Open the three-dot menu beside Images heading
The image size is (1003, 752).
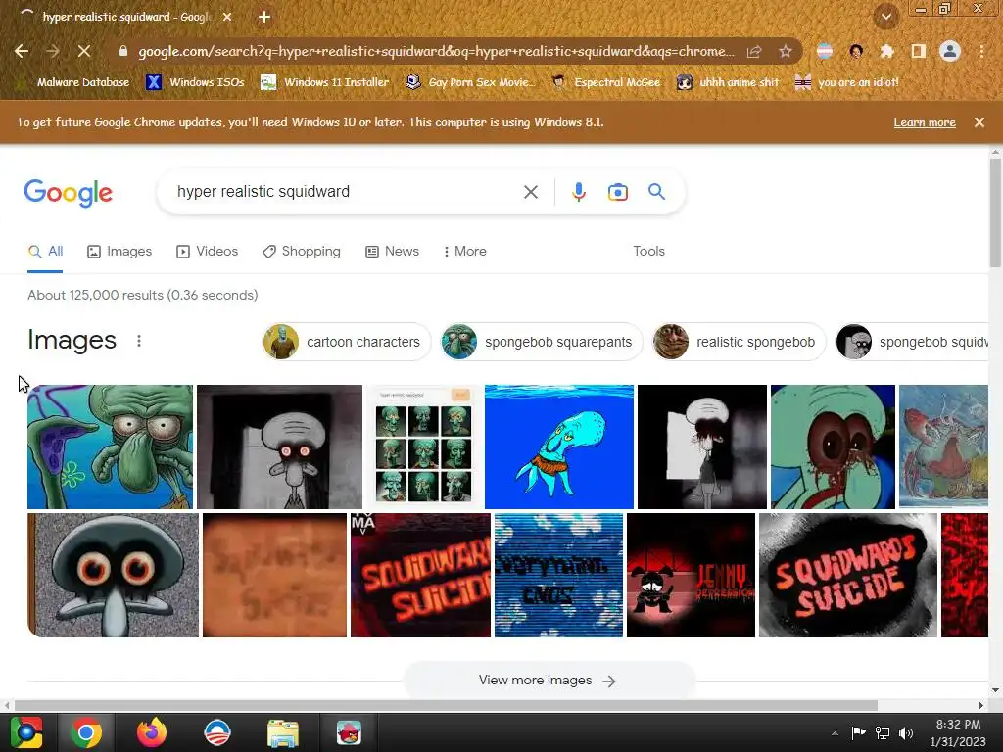[139, 341]
